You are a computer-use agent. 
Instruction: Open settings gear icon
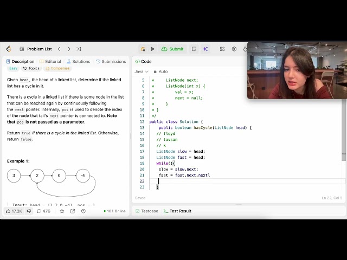point(234,49)
